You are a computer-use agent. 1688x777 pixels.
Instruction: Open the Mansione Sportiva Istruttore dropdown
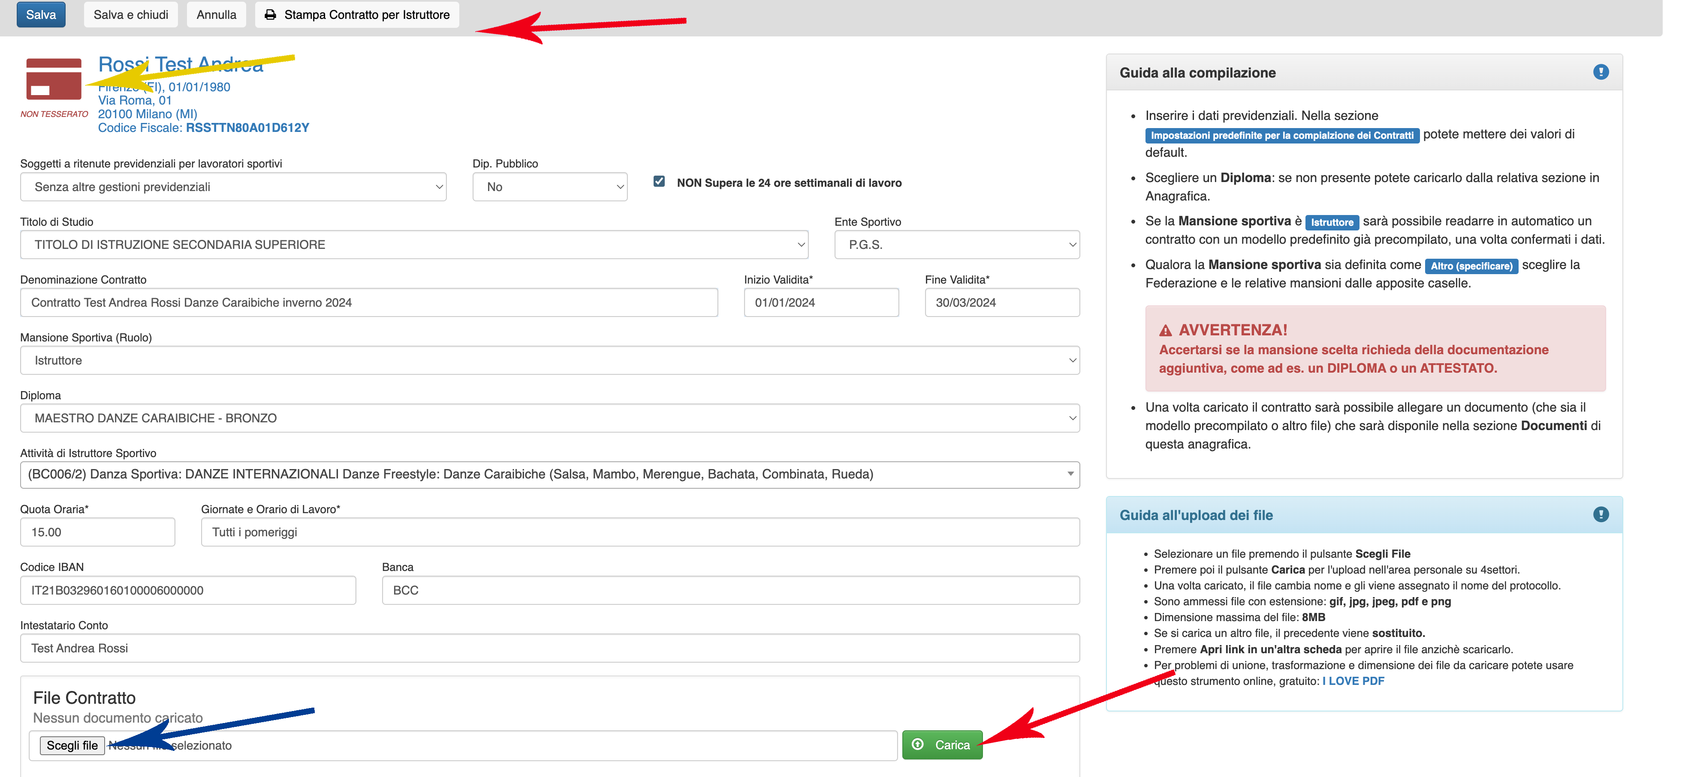549,361
